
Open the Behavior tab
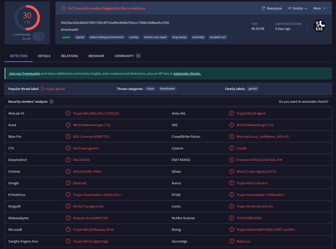pyautogui.click(x=96, y=56)
